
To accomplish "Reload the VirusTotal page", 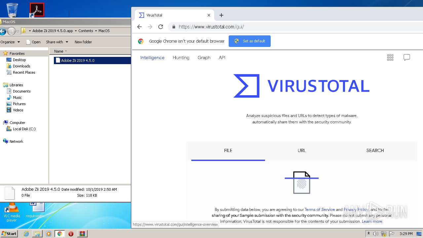I will coord(161,27).
